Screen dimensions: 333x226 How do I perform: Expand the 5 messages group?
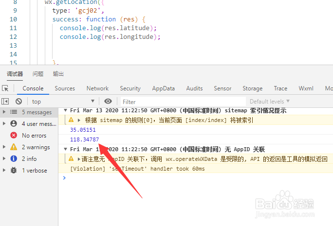[x=4, y=112]
